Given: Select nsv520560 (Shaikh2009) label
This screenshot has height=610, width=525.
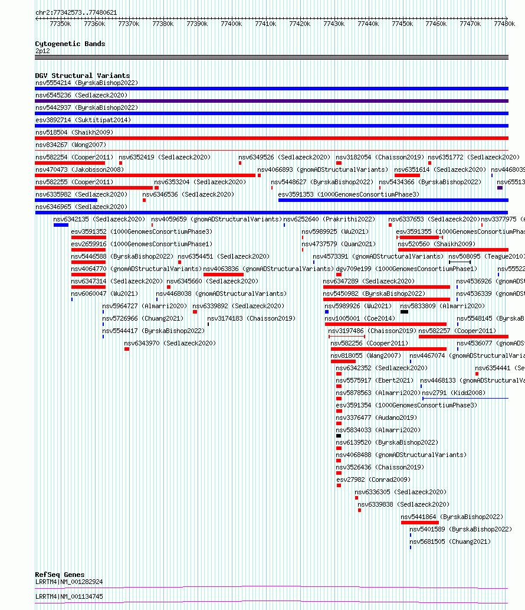Looking at the screenshot, I should point(437,244).
